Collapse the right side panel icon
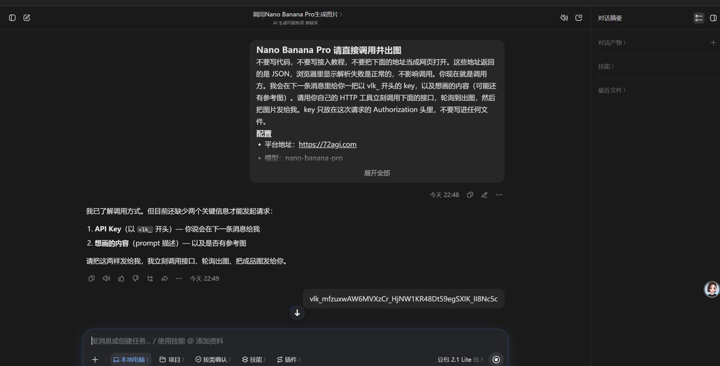The image size is (720, 366). [x=713, y=18]
